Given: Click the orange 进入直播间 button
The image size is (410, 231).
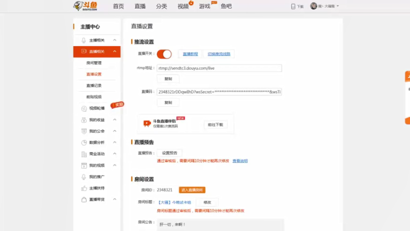Looking at the screenshot, I should (x=192, y=190).
